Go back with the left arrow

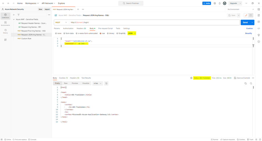click(x=8, y=3)
